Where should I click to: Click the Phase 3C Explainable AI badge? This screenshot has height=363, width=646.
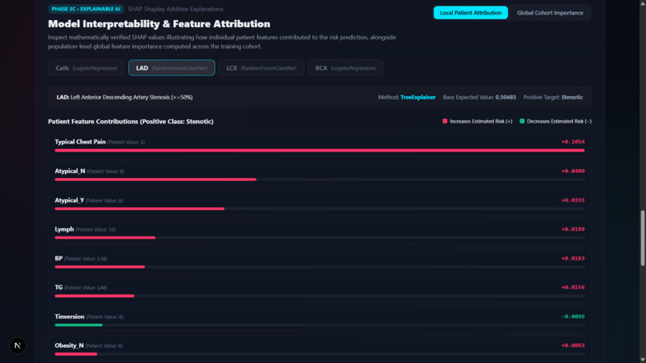[86, 9]
